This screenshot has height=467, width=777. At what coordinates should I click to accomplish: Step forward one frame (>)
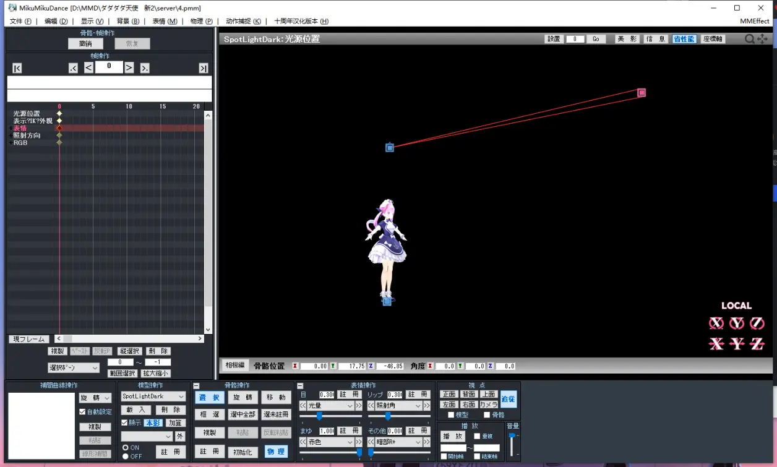[129, 67]
